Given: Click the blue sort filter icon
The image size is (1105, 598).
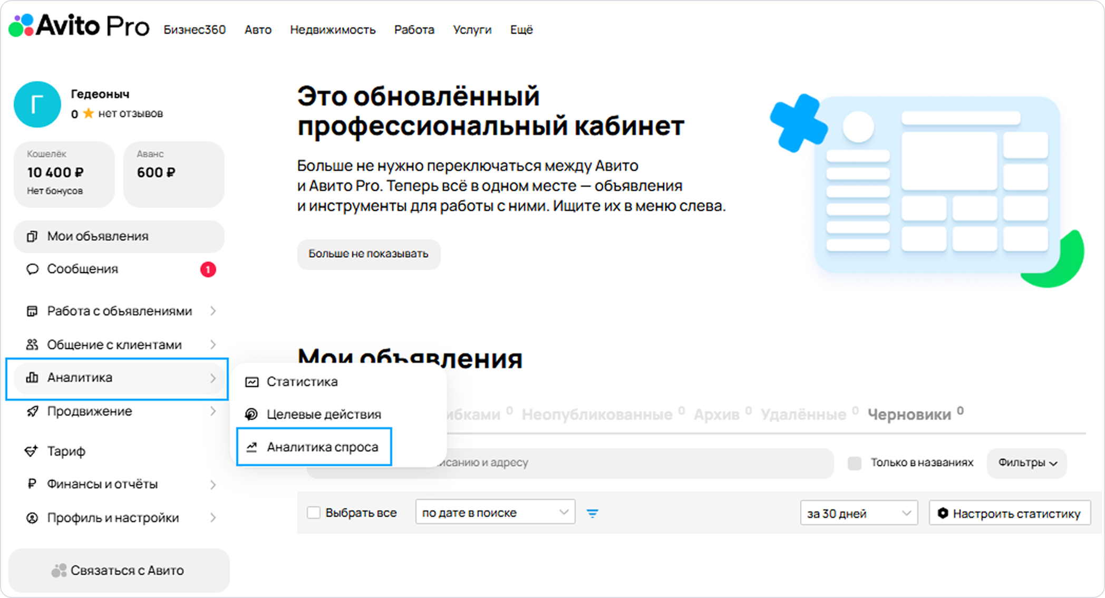Looking at the screenshot, I should (592, 513).
